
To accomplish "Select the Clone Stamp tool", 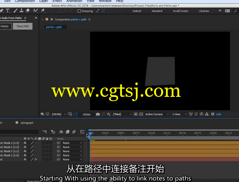I will coord(21,10).
